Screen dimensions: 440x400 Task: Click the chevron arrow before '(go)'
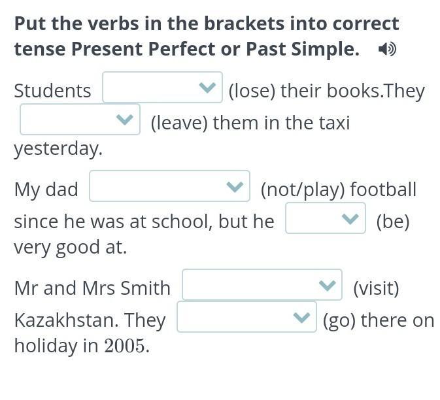301,318
